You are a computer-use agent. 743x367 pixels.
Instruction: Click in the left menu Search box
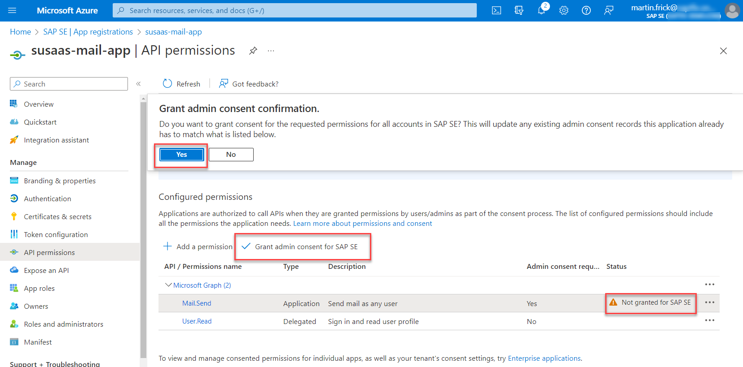click(69, 84)
